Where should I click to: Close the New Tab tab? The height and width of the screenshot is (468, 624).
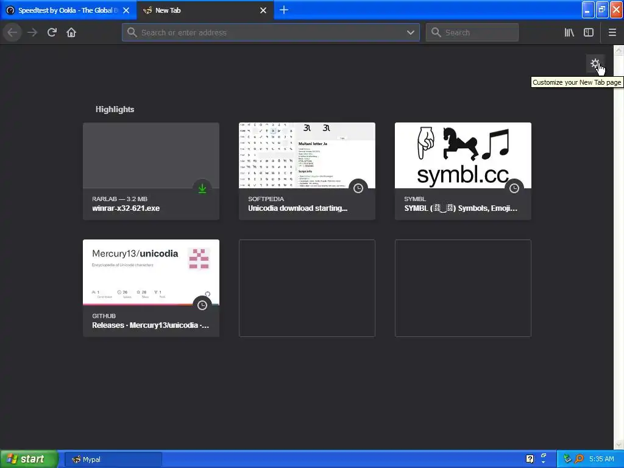pyautogui.click(x=263, y=10)
